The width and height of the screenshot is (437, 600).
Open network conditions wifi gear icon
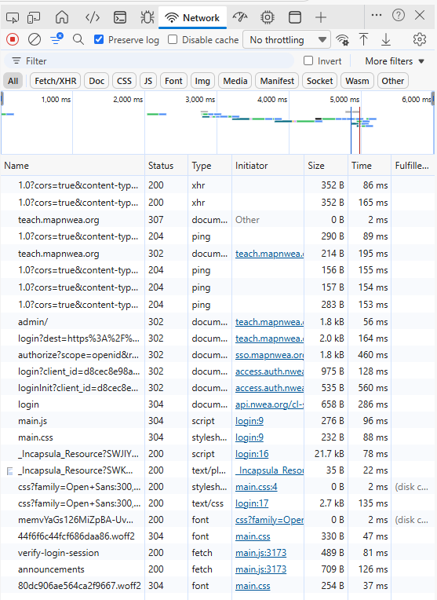(342, 40)
